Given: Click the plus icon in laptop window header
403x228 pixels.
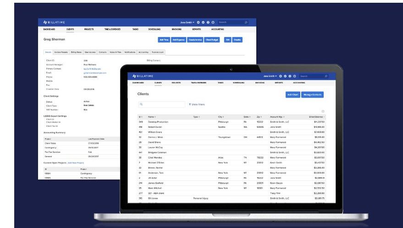Looking at the screenshot, I should [281, 76].
